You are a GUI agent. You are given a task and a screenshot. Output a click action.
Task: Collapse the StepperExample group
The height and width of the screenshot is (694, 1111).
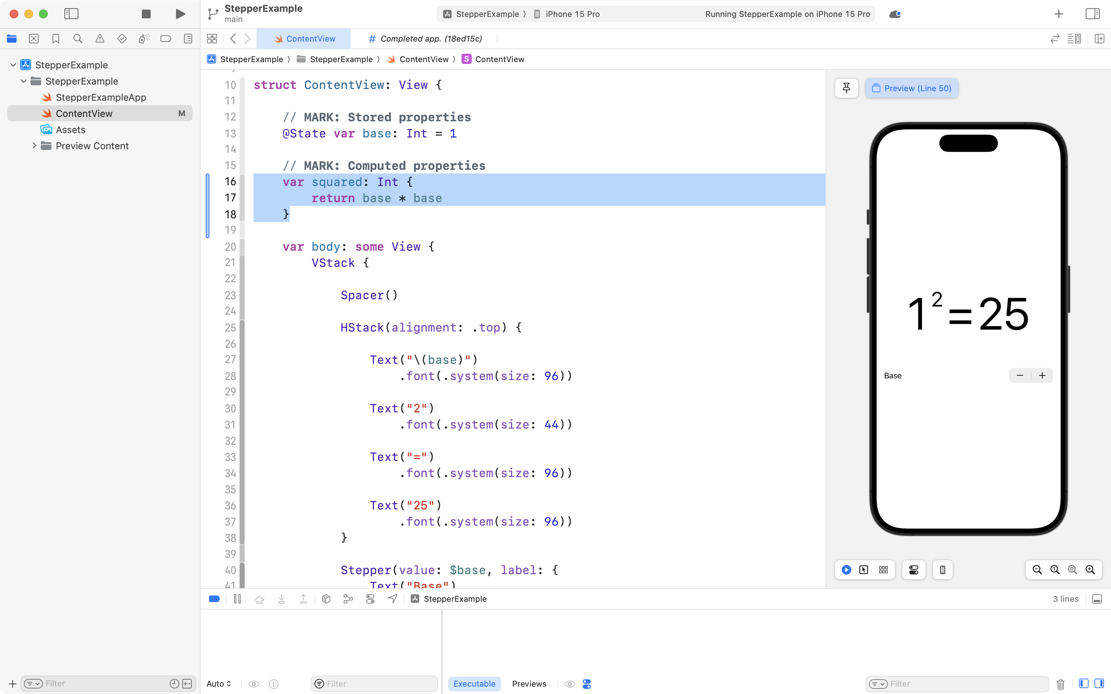point(23,81)
